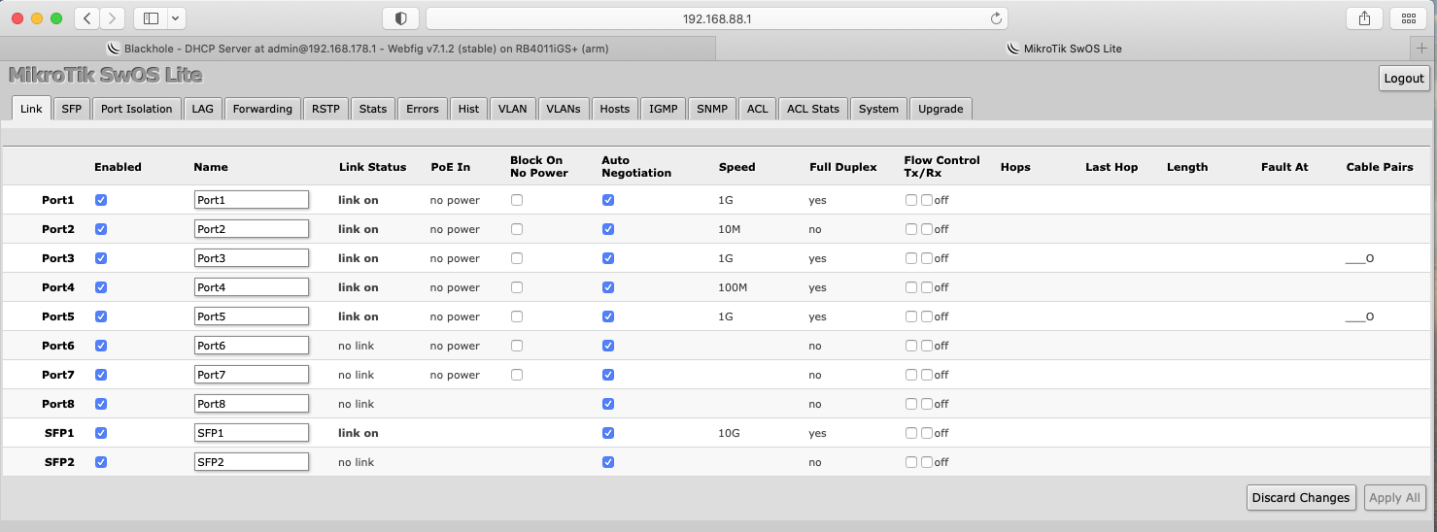The image size is (1437, 532).
Task: Open the RSTP tab
Action: [x=326, y=109]
